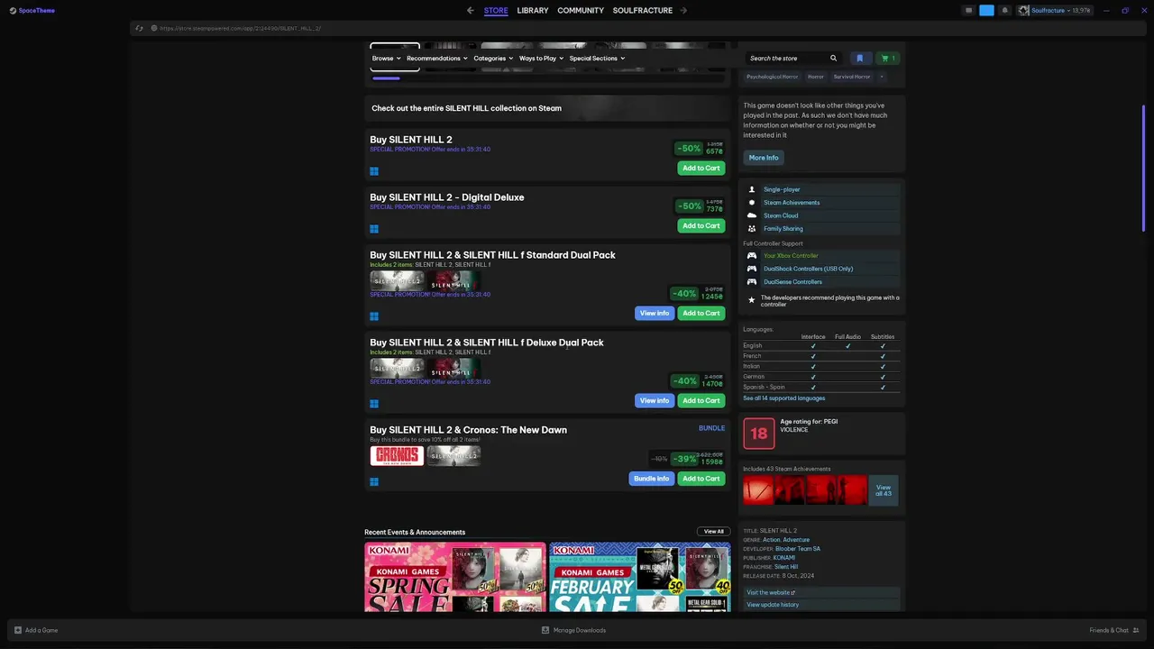Click Windows icon under Digital Deluxe edition

[374, 229]
